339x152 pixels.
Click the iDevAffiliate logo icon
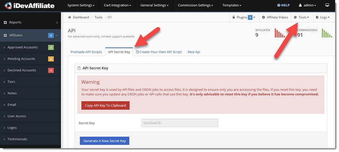coord(8,5)
